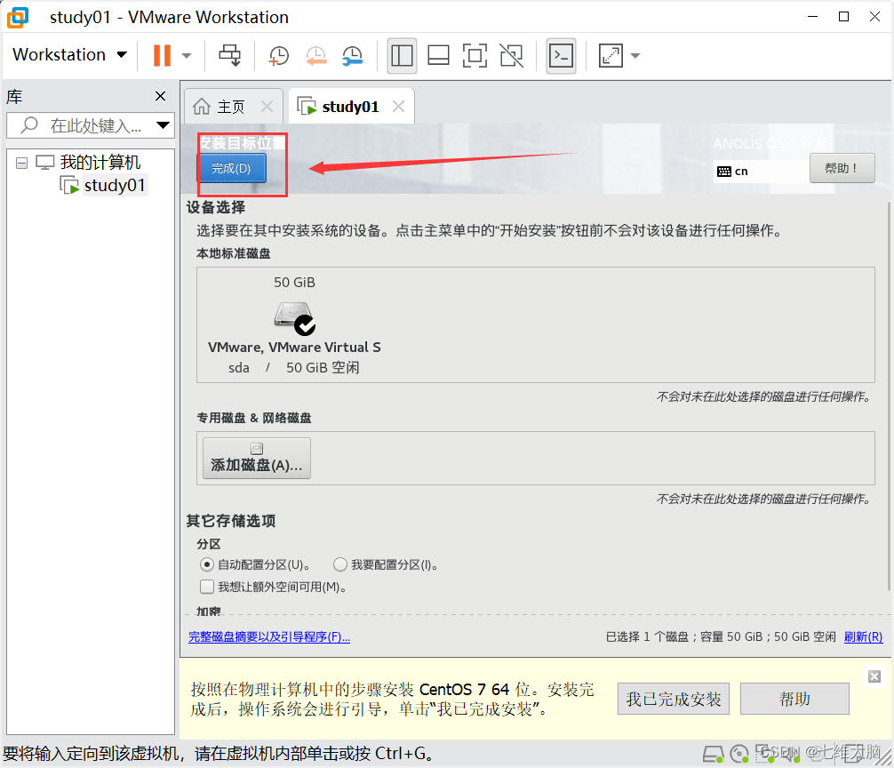Take a snapshot of the virtual machine
The image size is (894, 768).
coord(279,55)
